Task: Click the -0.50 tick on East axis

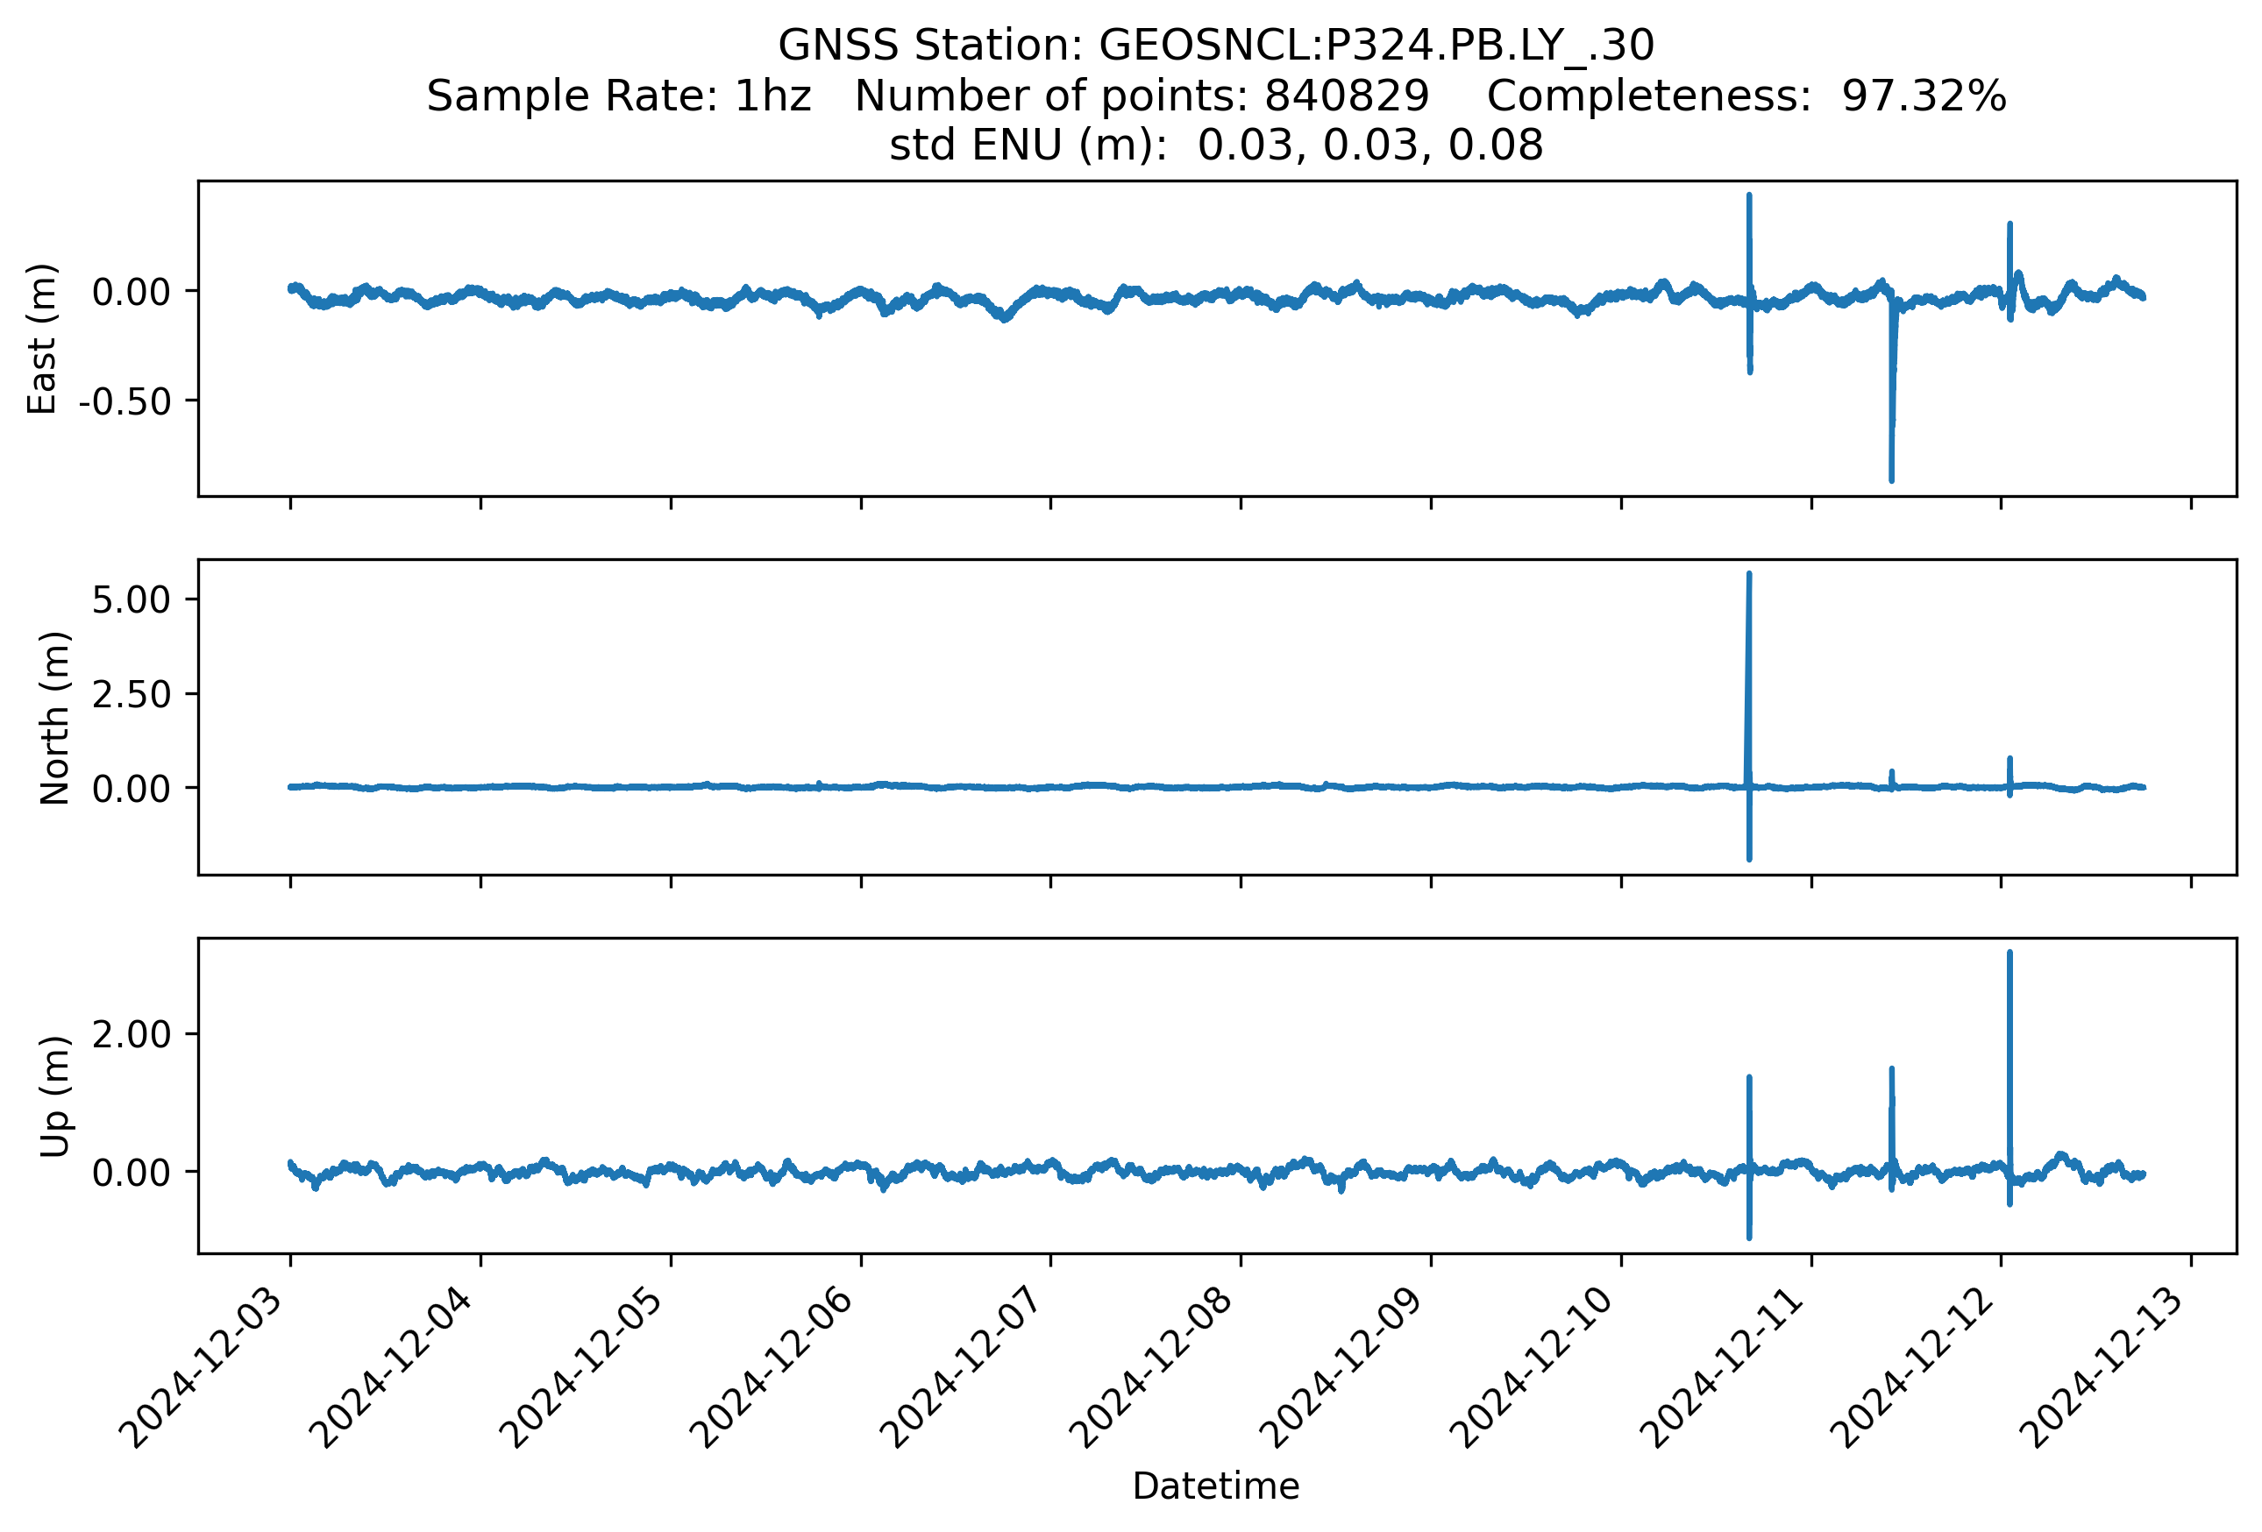Action: [124, 401]
